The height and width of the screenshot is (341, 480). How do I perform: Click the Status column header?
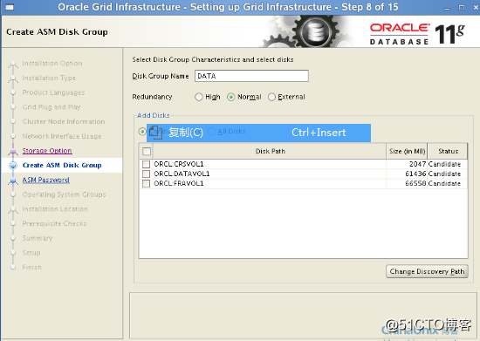(448, 151)
